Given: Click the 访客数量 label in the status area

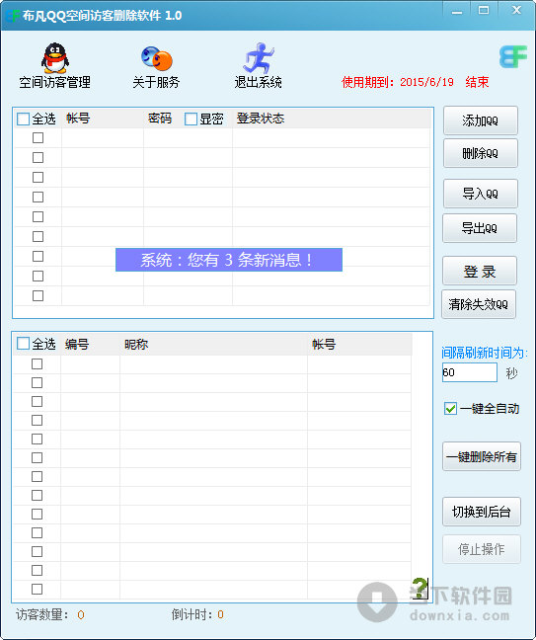Looking at the screenshot, I should 42,614.
